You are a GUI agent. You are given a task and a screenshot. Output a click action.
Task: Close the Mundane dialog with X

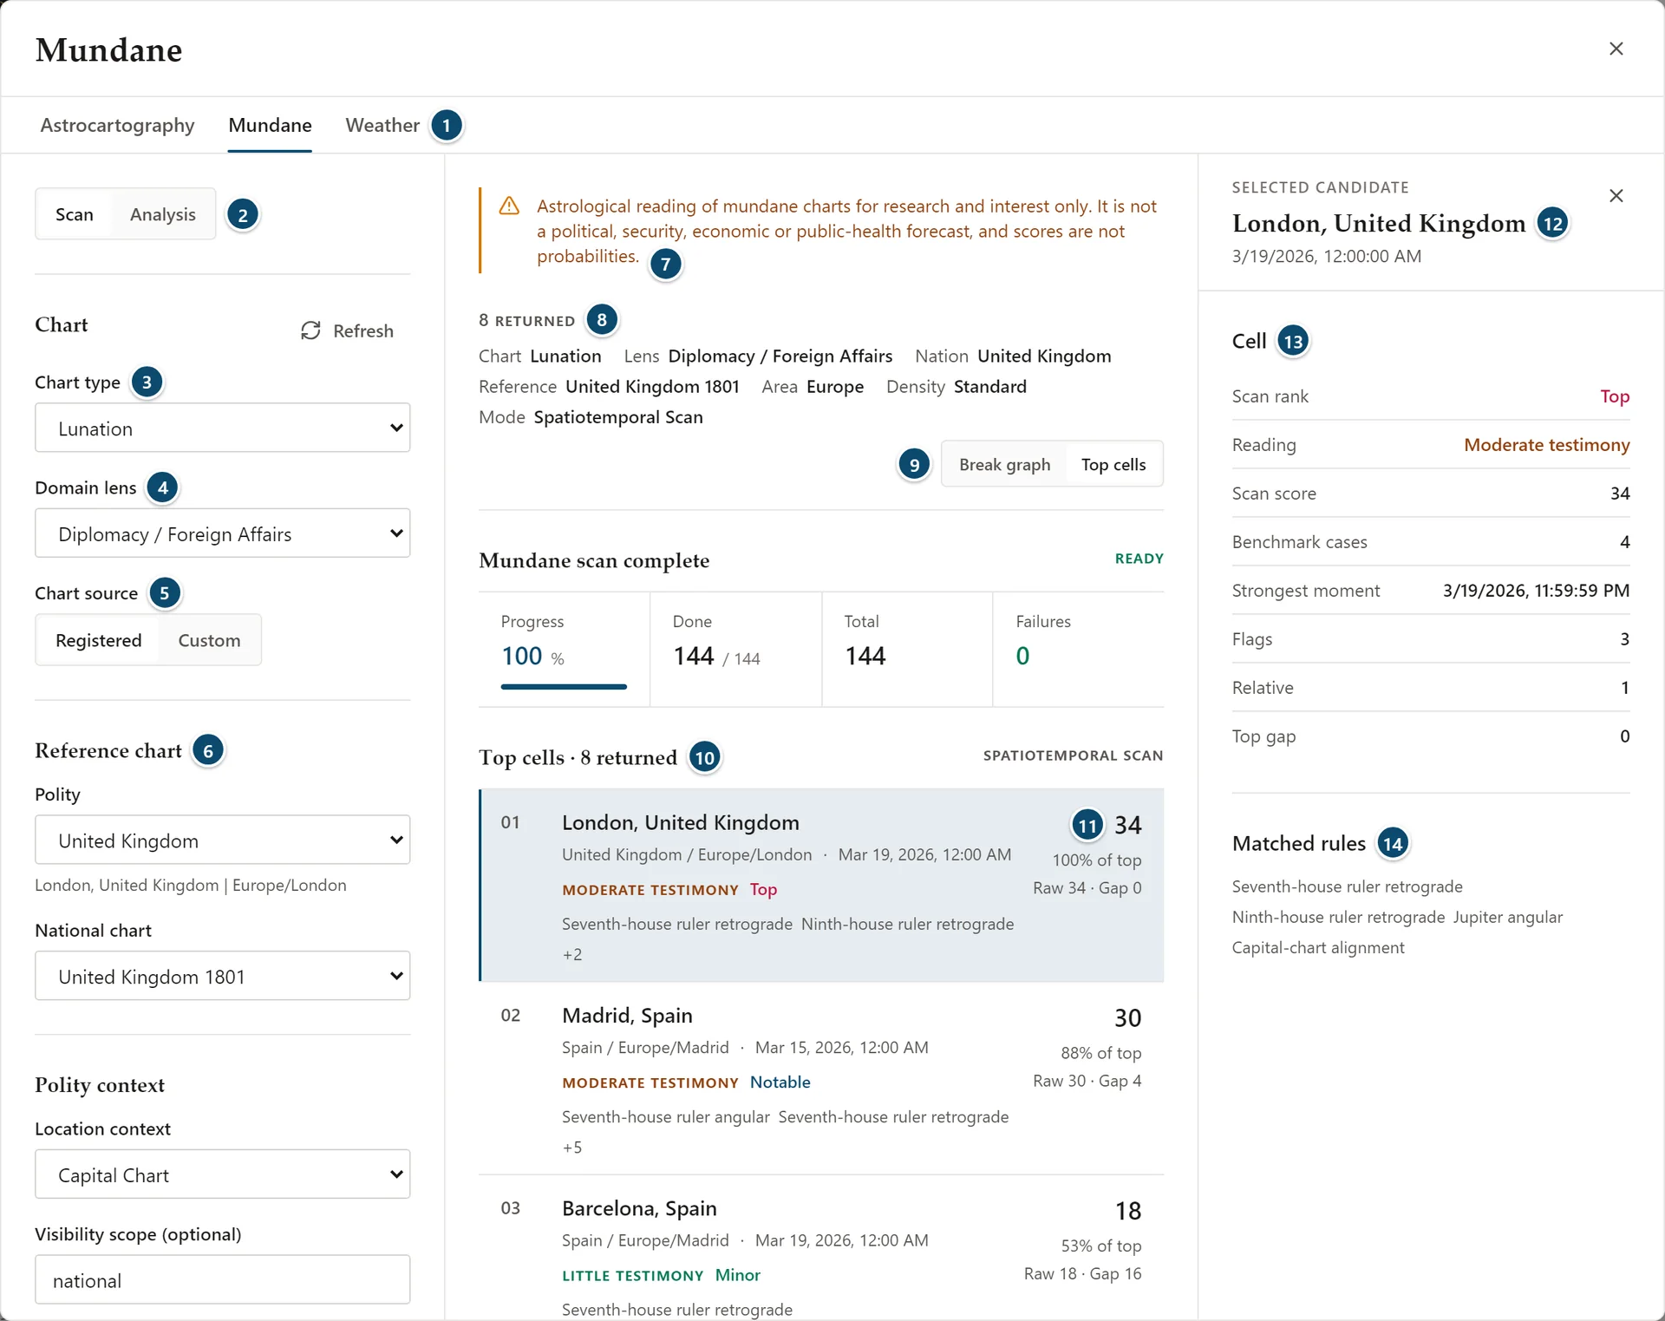click(1616, 49)
